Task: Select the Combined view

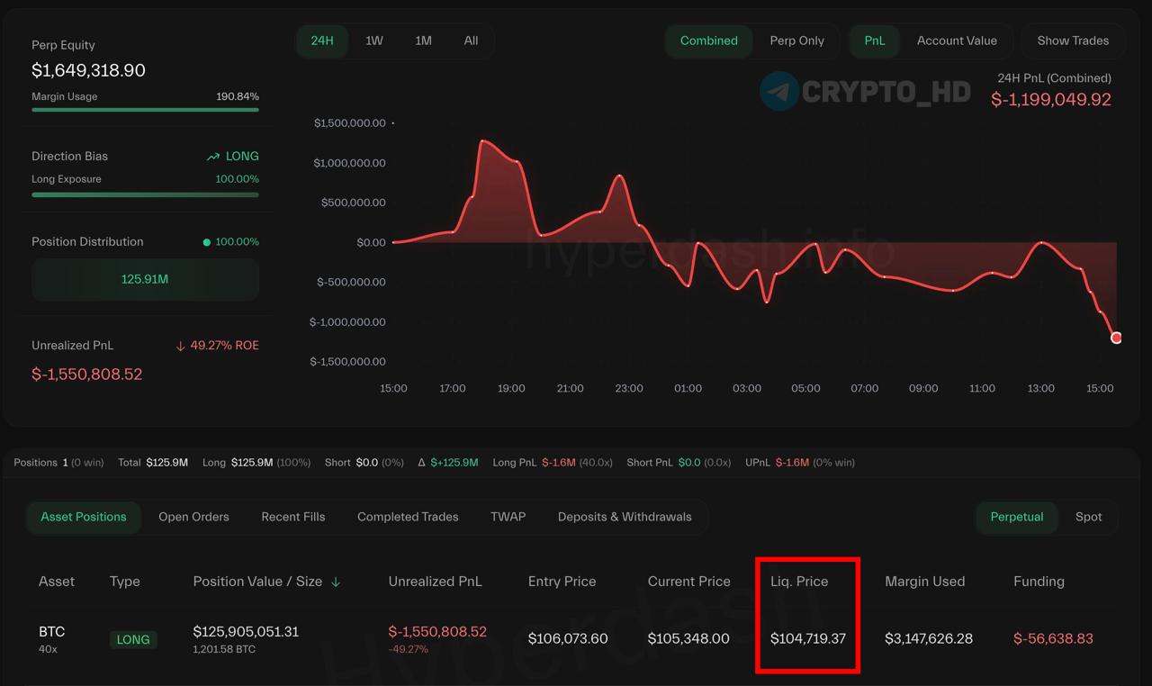Action: tap(709, 41)
